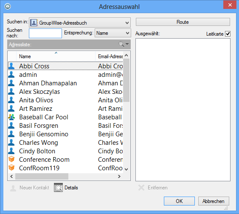This screenshot has width=239, height=214.
Task: Click the Details magnifier icon
Action: pyautogui.click(x=58, y=188)
